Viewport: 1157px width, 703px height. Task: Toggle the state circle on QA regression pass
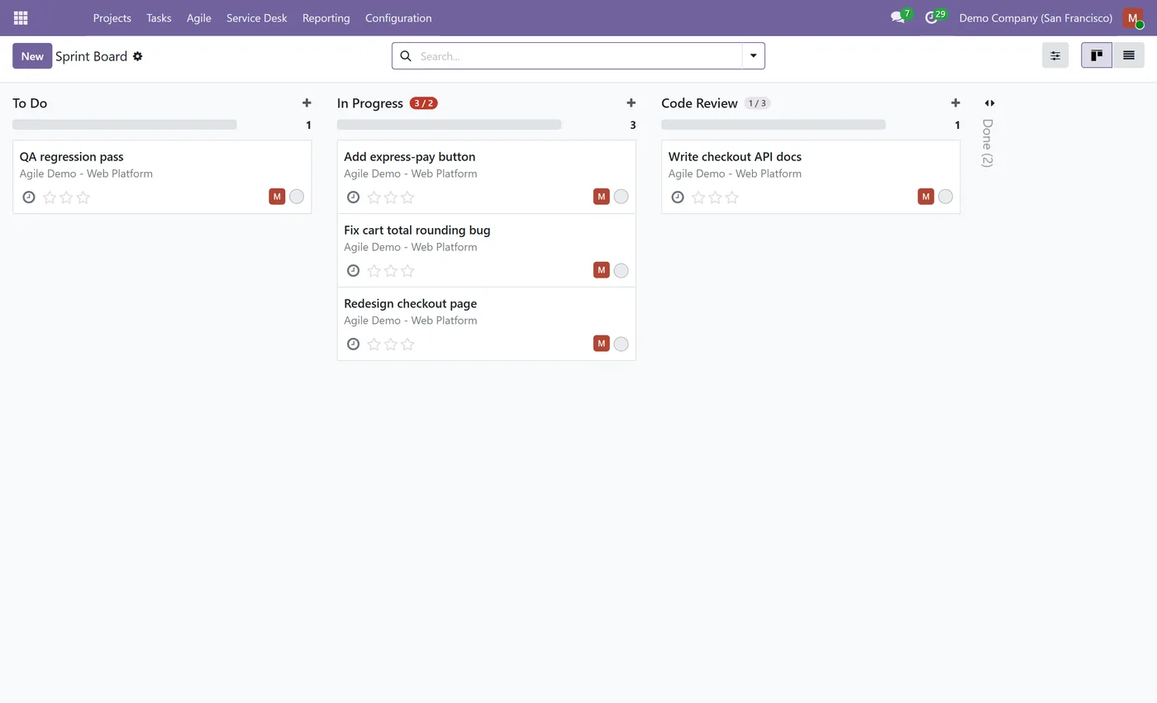click(x=297, y=197)
